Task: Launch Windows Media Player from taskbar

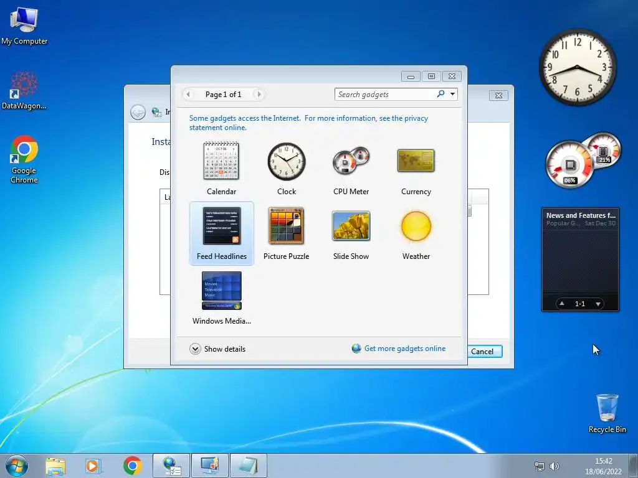Action: click(x=93, y=466)
